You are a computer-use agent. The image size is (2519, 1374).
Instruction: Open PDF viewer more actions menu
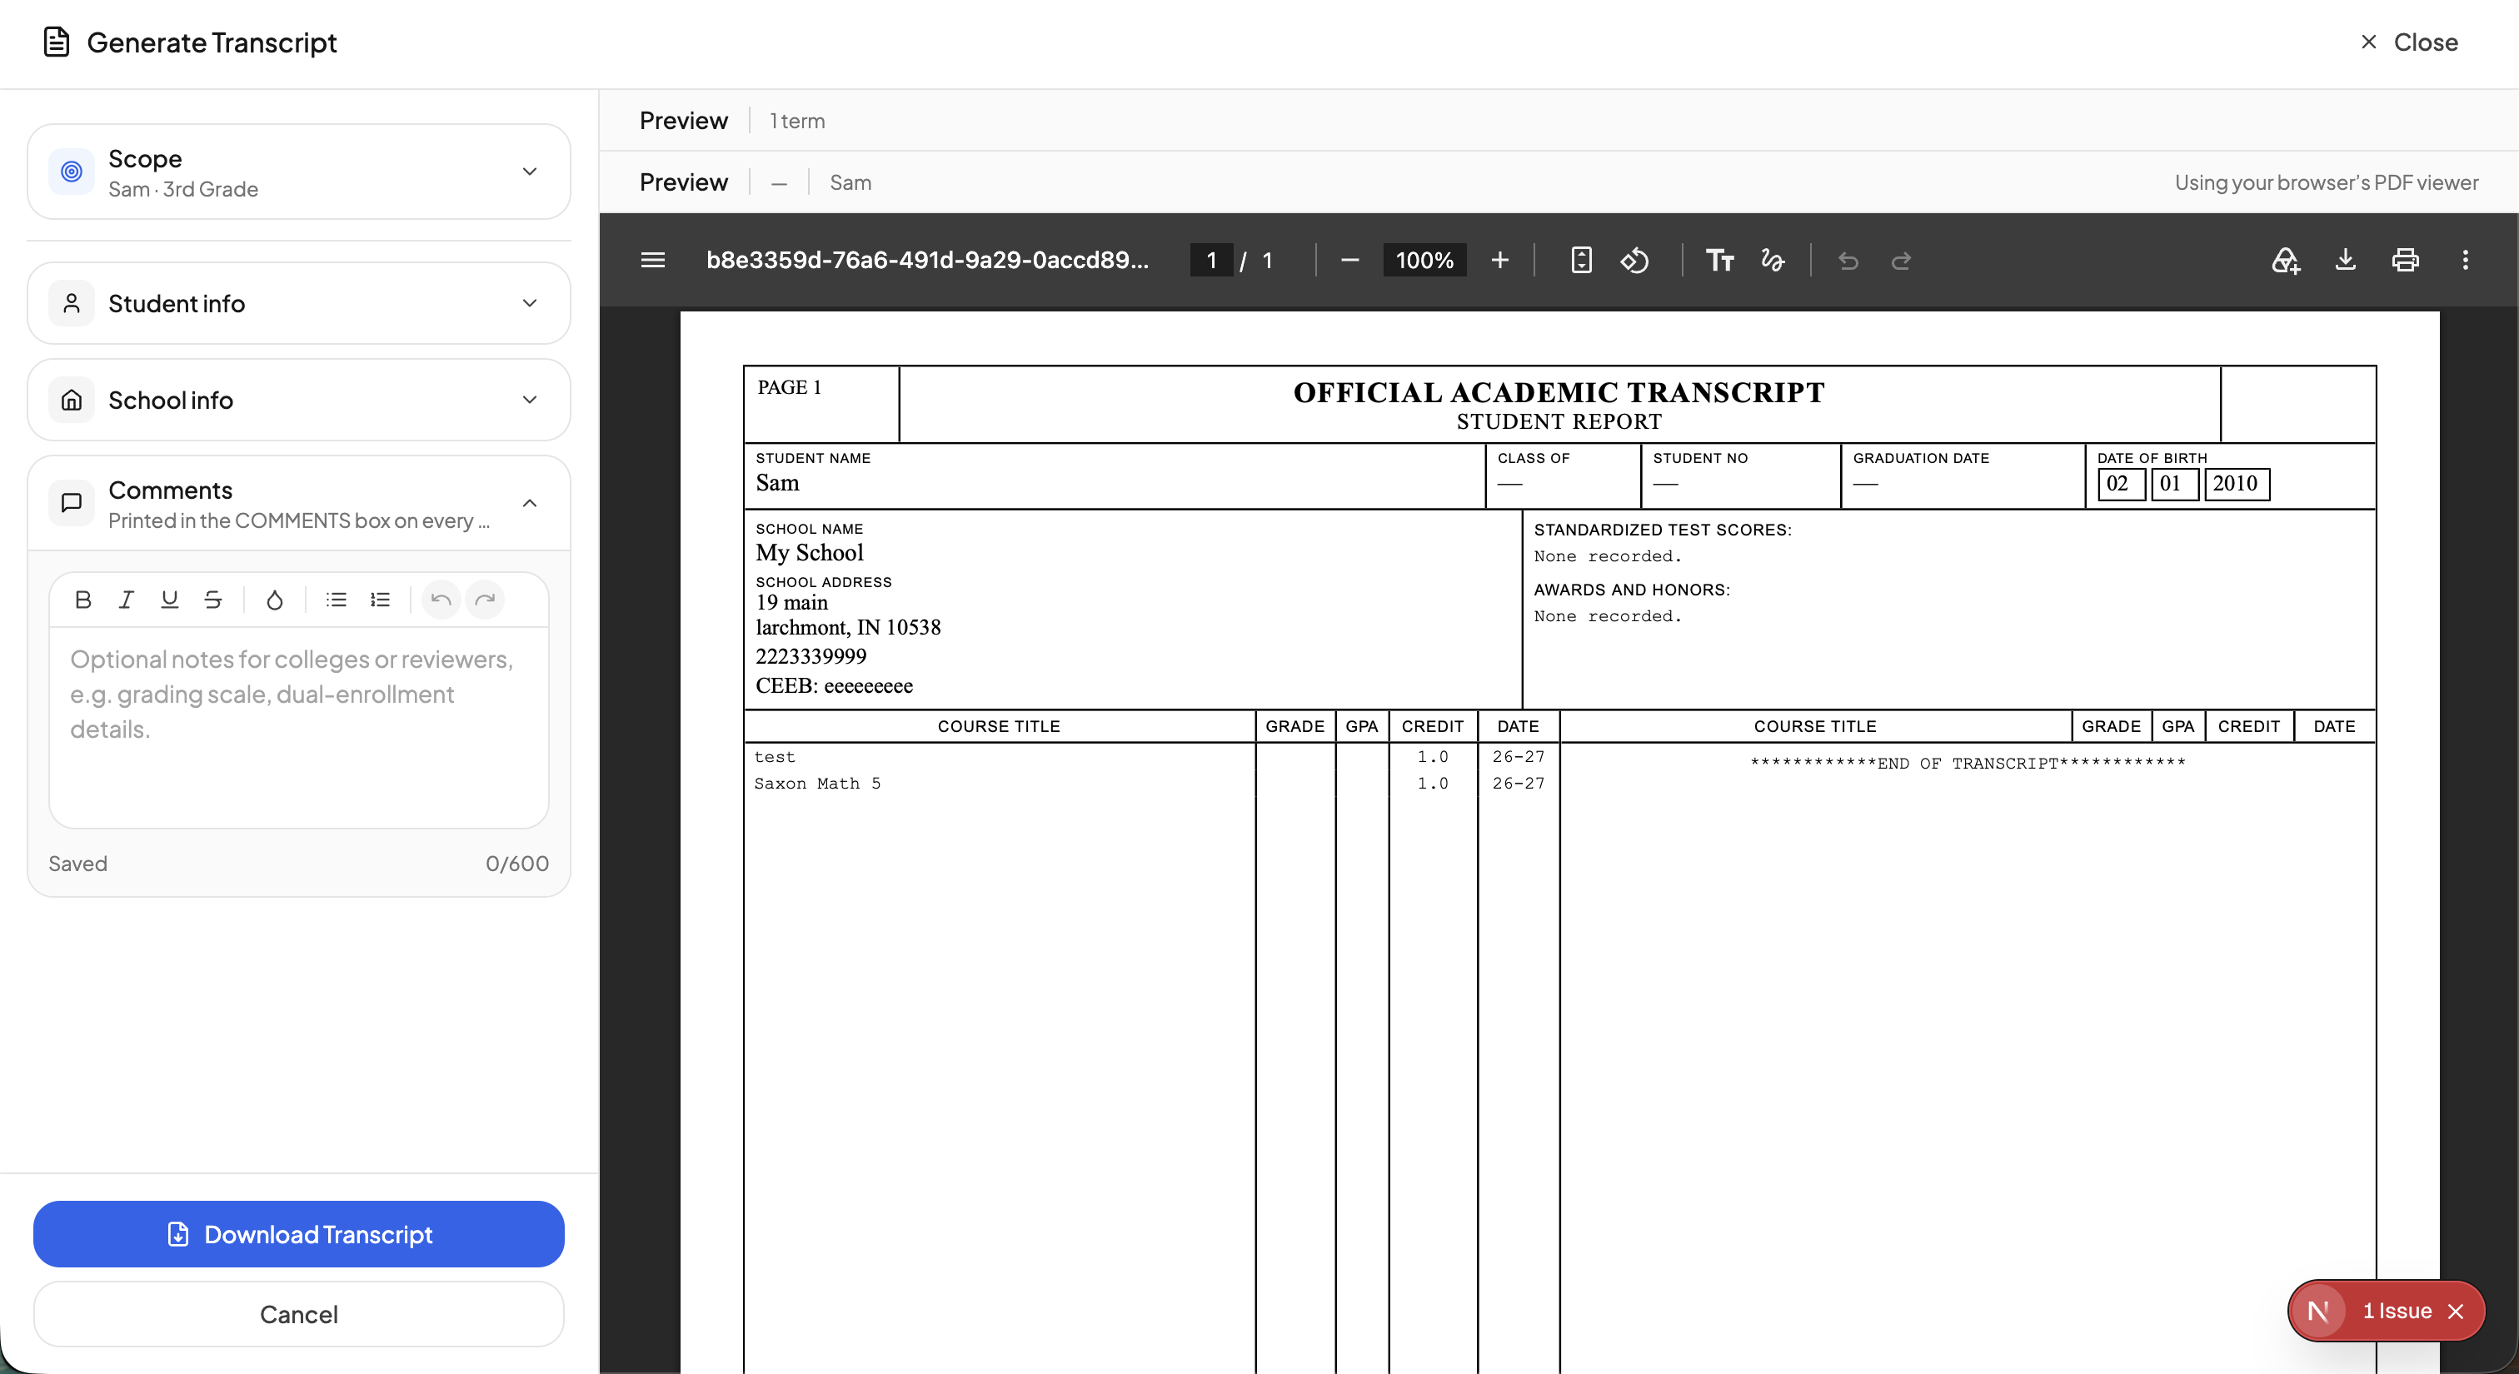coord(2465,260)
